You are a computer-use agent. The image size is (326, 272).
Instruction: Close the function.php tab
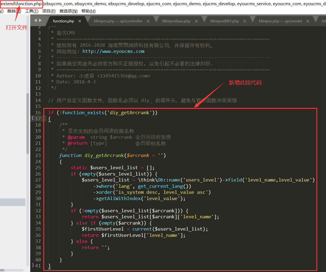pyautogui.click(x=80, y=21)
